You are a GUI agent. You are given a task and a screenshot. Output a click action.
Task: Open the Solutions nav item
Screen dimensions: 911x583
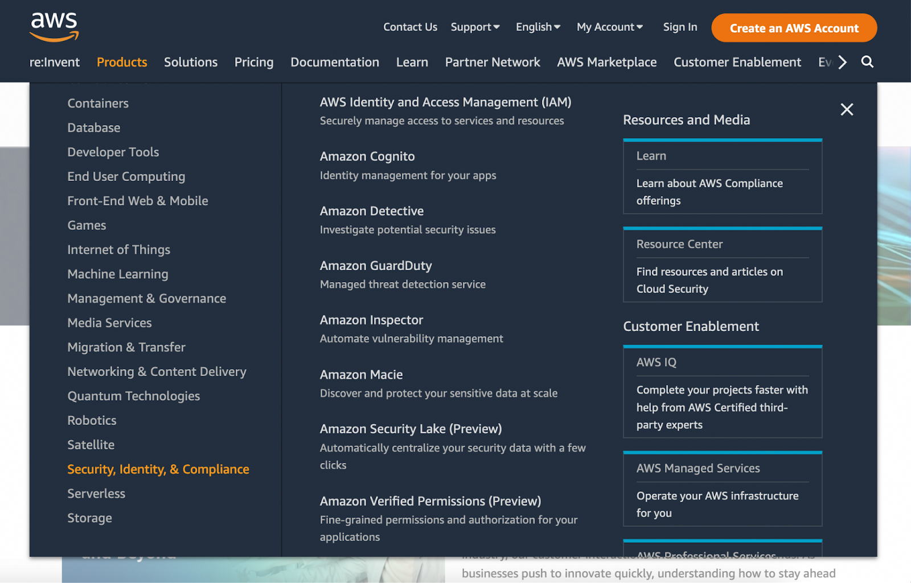tap(191, 62)
